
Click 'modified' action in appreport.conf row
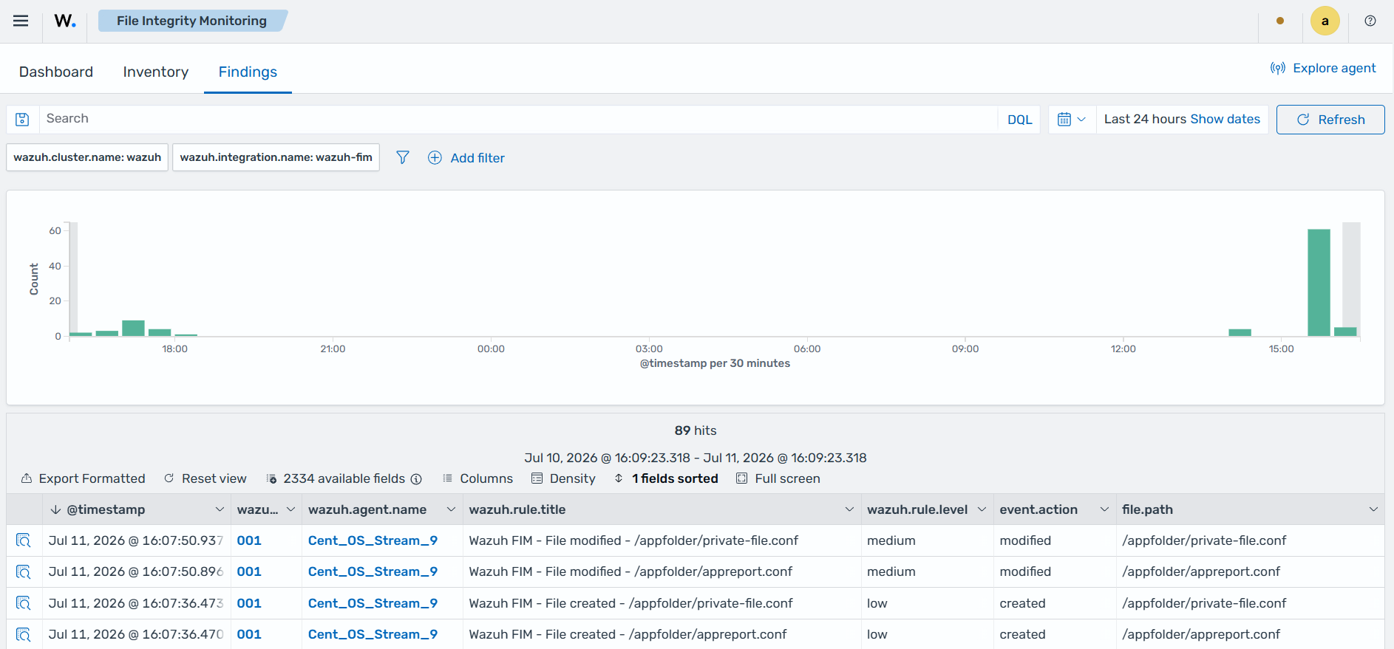coord(1025,571)
